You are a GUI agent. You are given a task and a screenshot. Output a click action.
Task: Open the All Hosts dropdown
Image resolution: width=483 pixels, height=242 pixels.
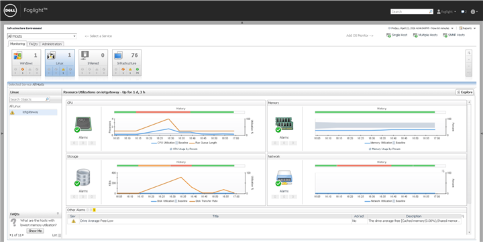42,36
